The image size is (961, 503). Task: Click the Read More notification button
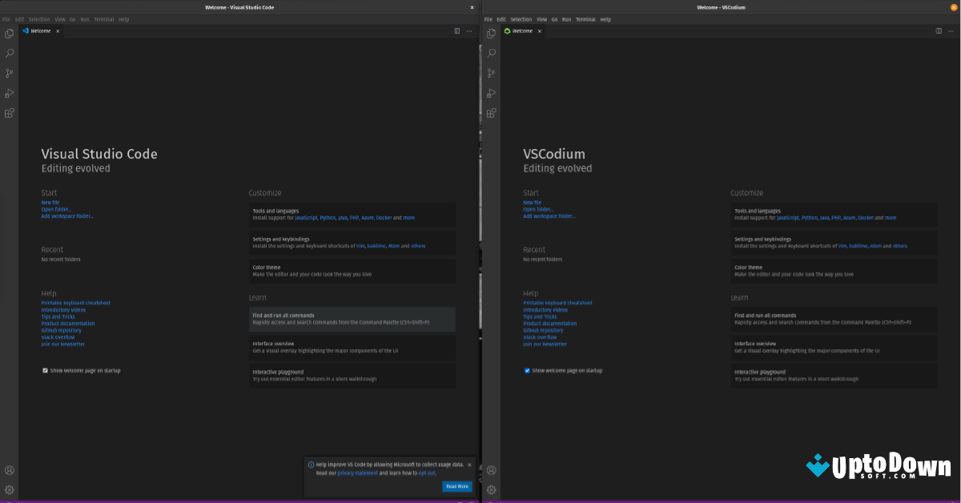point(457,486)
